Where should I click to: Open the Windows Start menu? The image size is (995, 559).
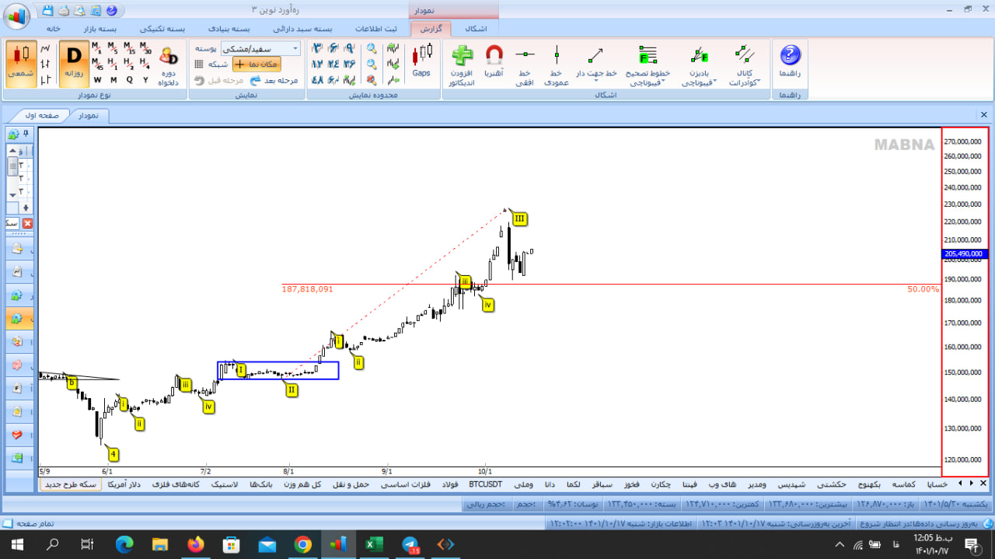(x=17, y=544)
